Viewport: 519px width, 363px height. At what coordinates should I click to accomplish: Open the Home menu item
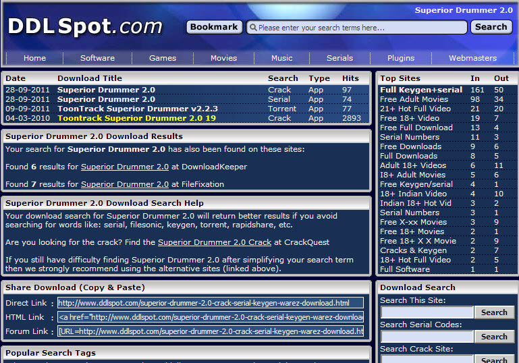click(34, 58)
